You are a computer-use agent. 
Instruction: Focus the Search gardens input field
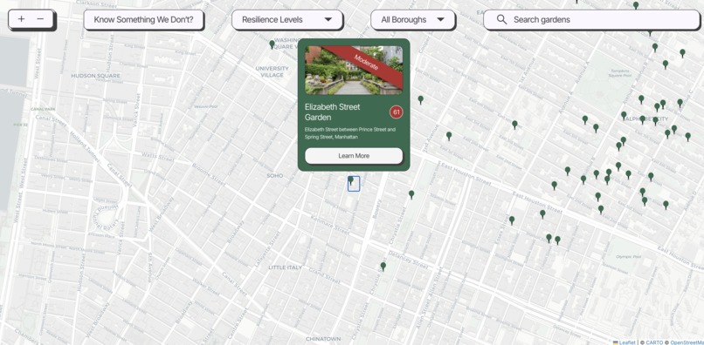tap(591, 20)
